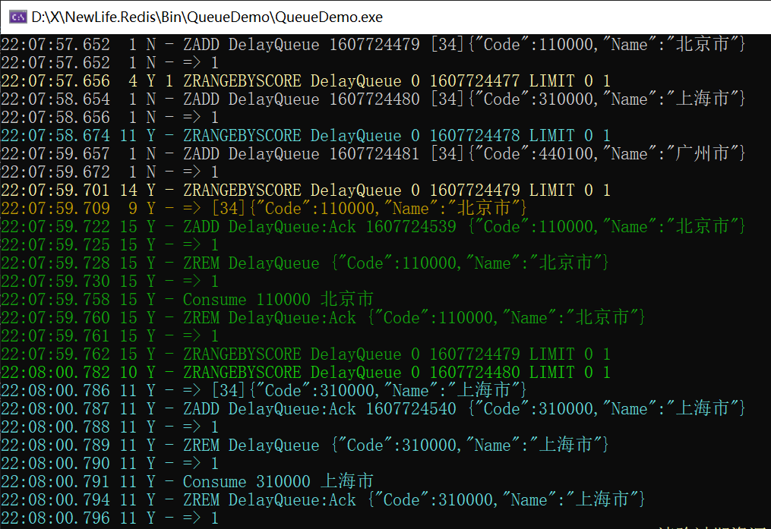The height and width of the screenshot is (529, 771).
Task: Click the ZREM DelayQueue 北京市 line
Action: 305,263
